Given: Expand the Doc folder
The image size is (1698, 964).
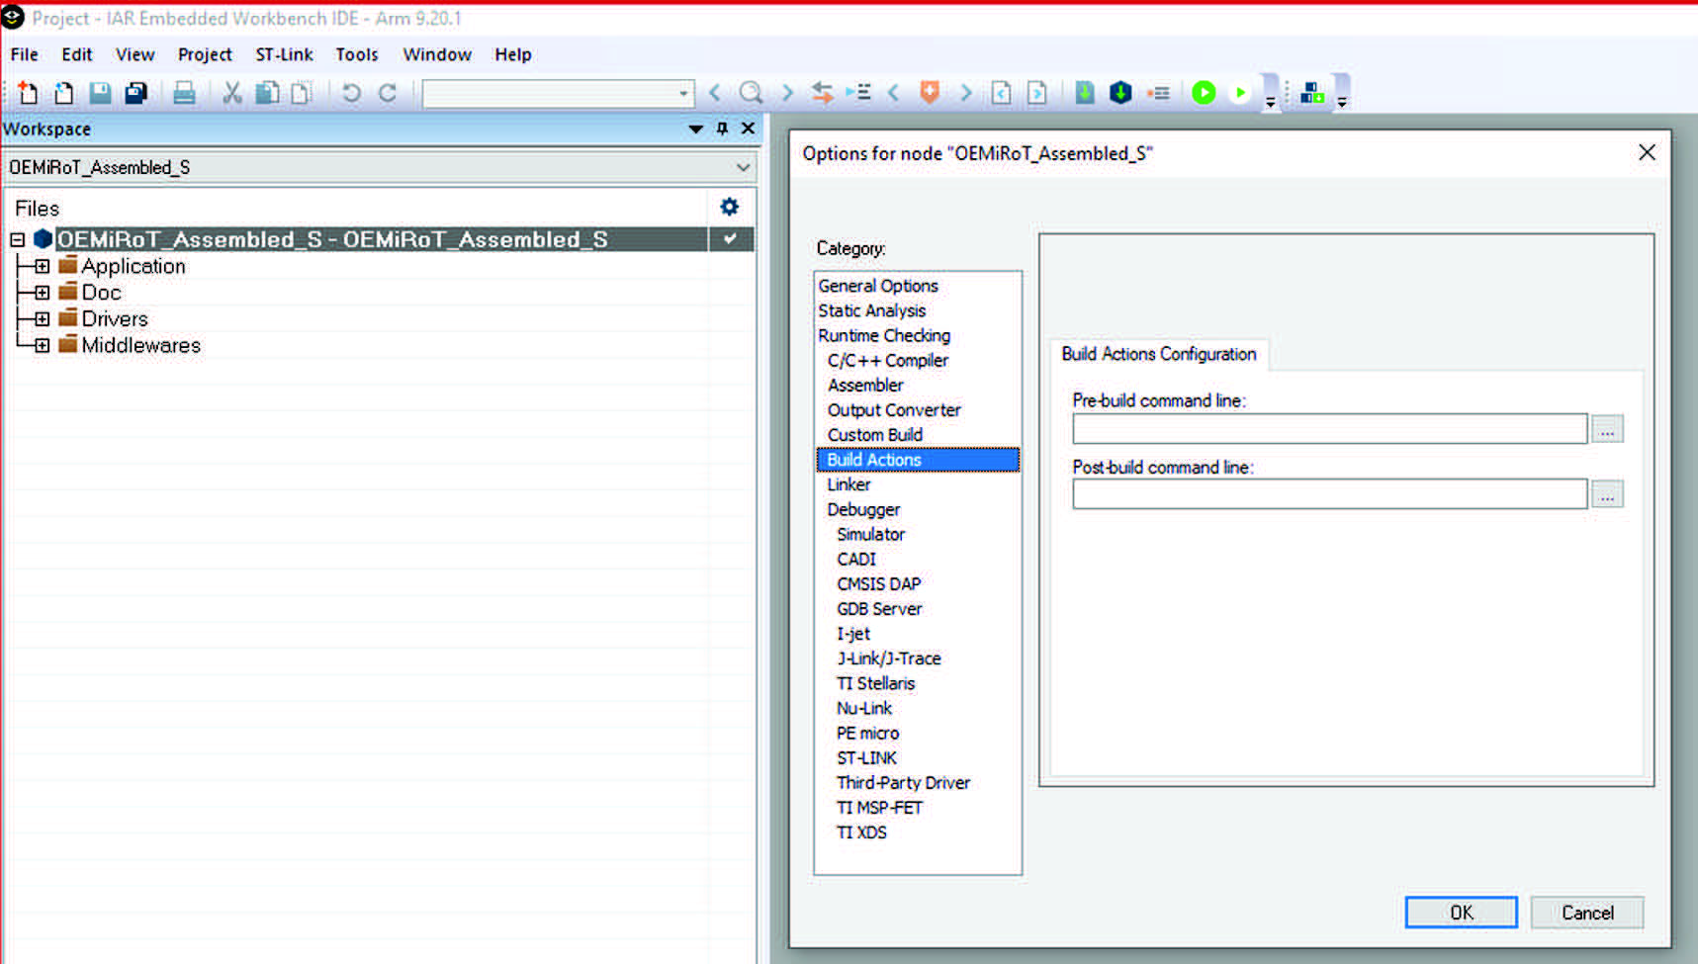Looking at the screenshot, I should coord(42,293).
